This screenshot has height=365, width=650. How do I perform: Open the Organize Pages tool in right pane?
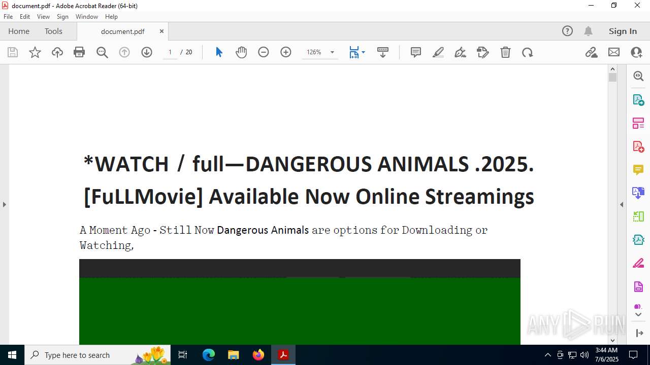[x=638, y=123]
